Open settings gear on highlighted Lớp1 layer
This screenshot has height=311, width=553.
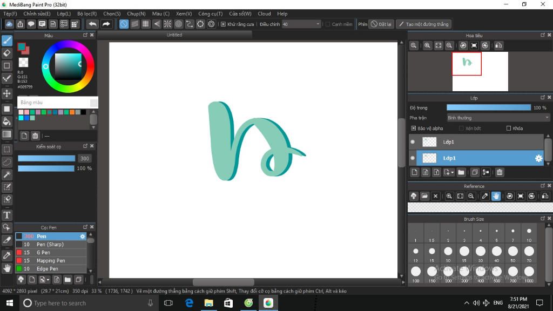(x=538, y=158)
